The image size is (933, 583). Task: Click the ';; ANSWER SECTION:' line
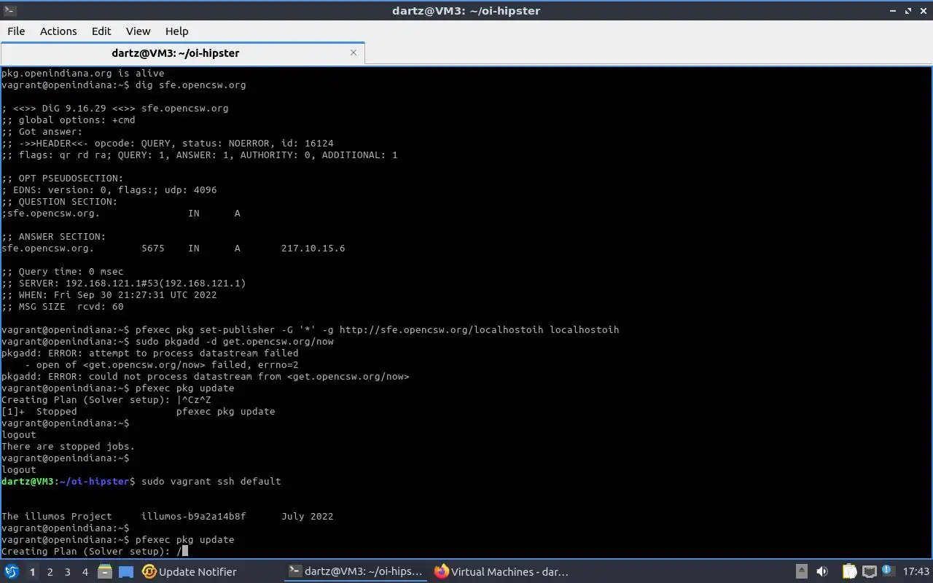click(54, 237)
